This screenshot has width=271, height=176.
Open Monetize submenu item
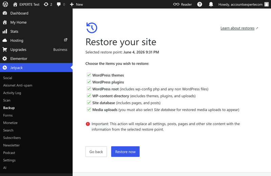(11, 123)
